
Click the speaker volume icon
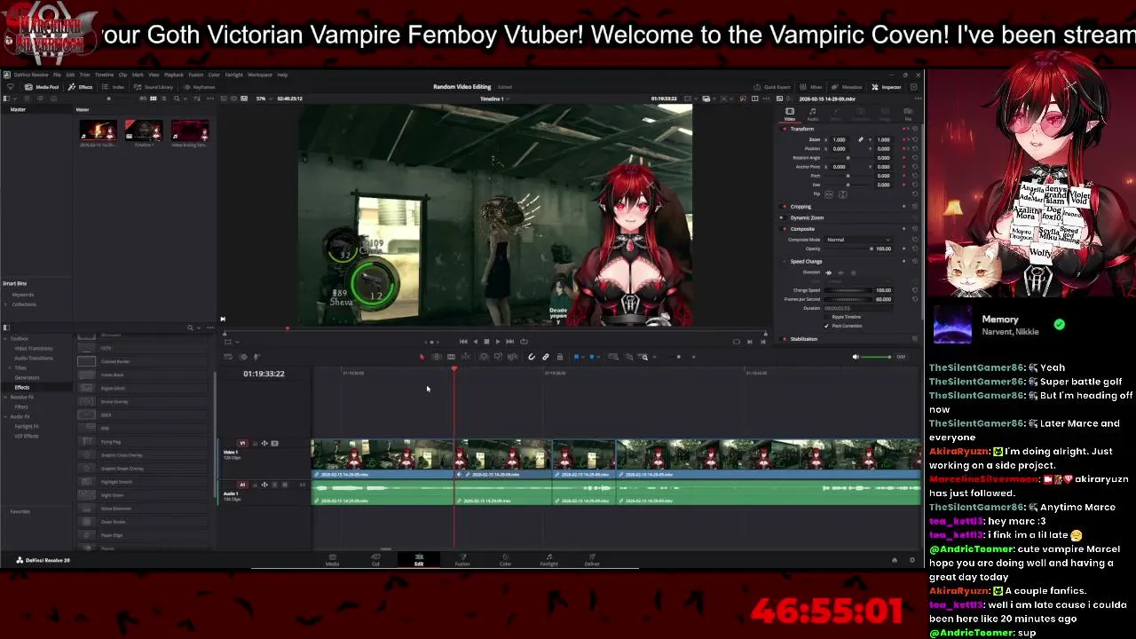[856, 357]
